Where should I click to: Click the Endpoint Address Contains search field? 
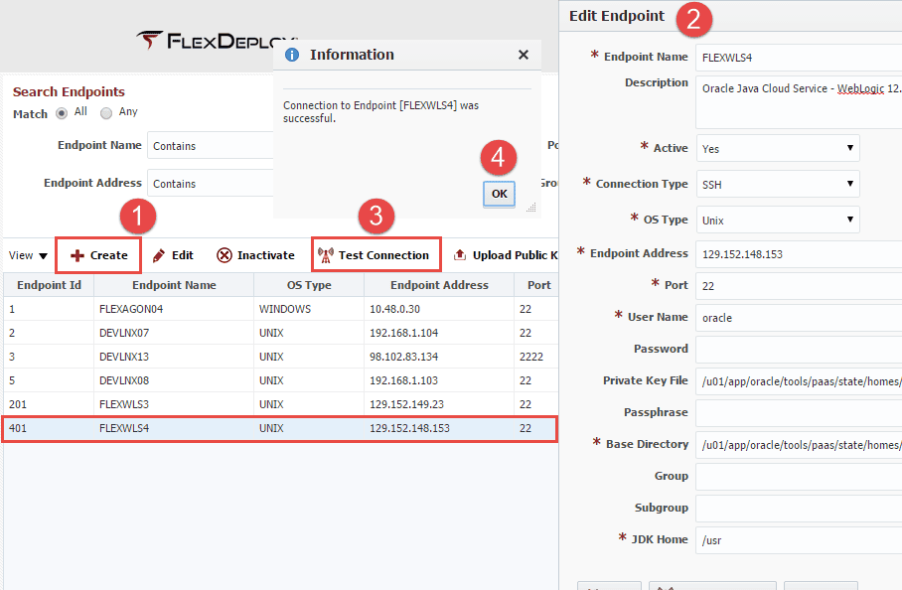point(210,184)
